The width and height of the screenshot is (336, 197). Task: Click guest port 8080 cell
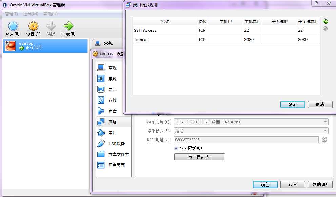308,40
